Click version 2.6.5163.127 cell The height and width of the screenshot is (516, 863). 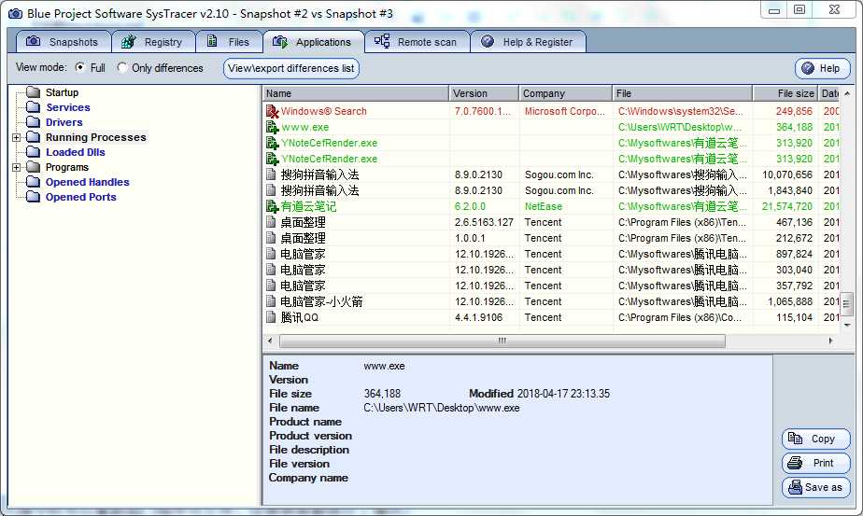(x=484, y=222)
